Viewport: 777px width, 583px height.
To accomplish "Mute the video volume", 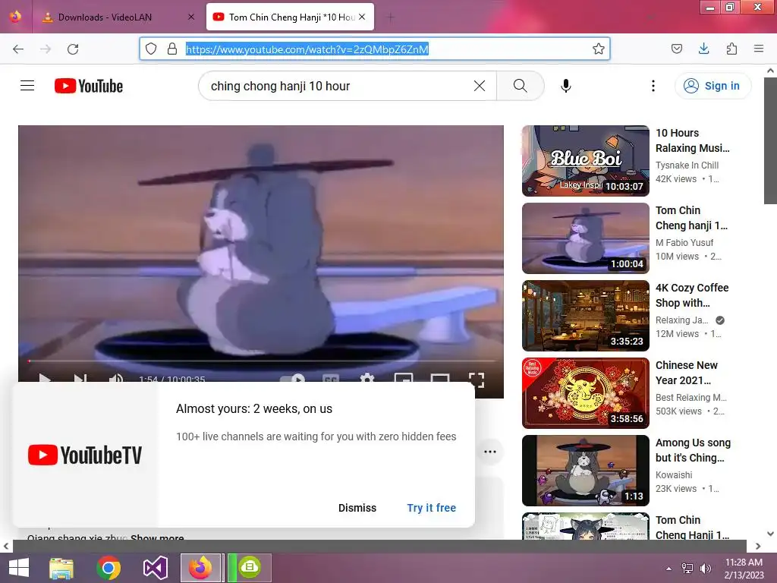I will [x=116, y=380].
